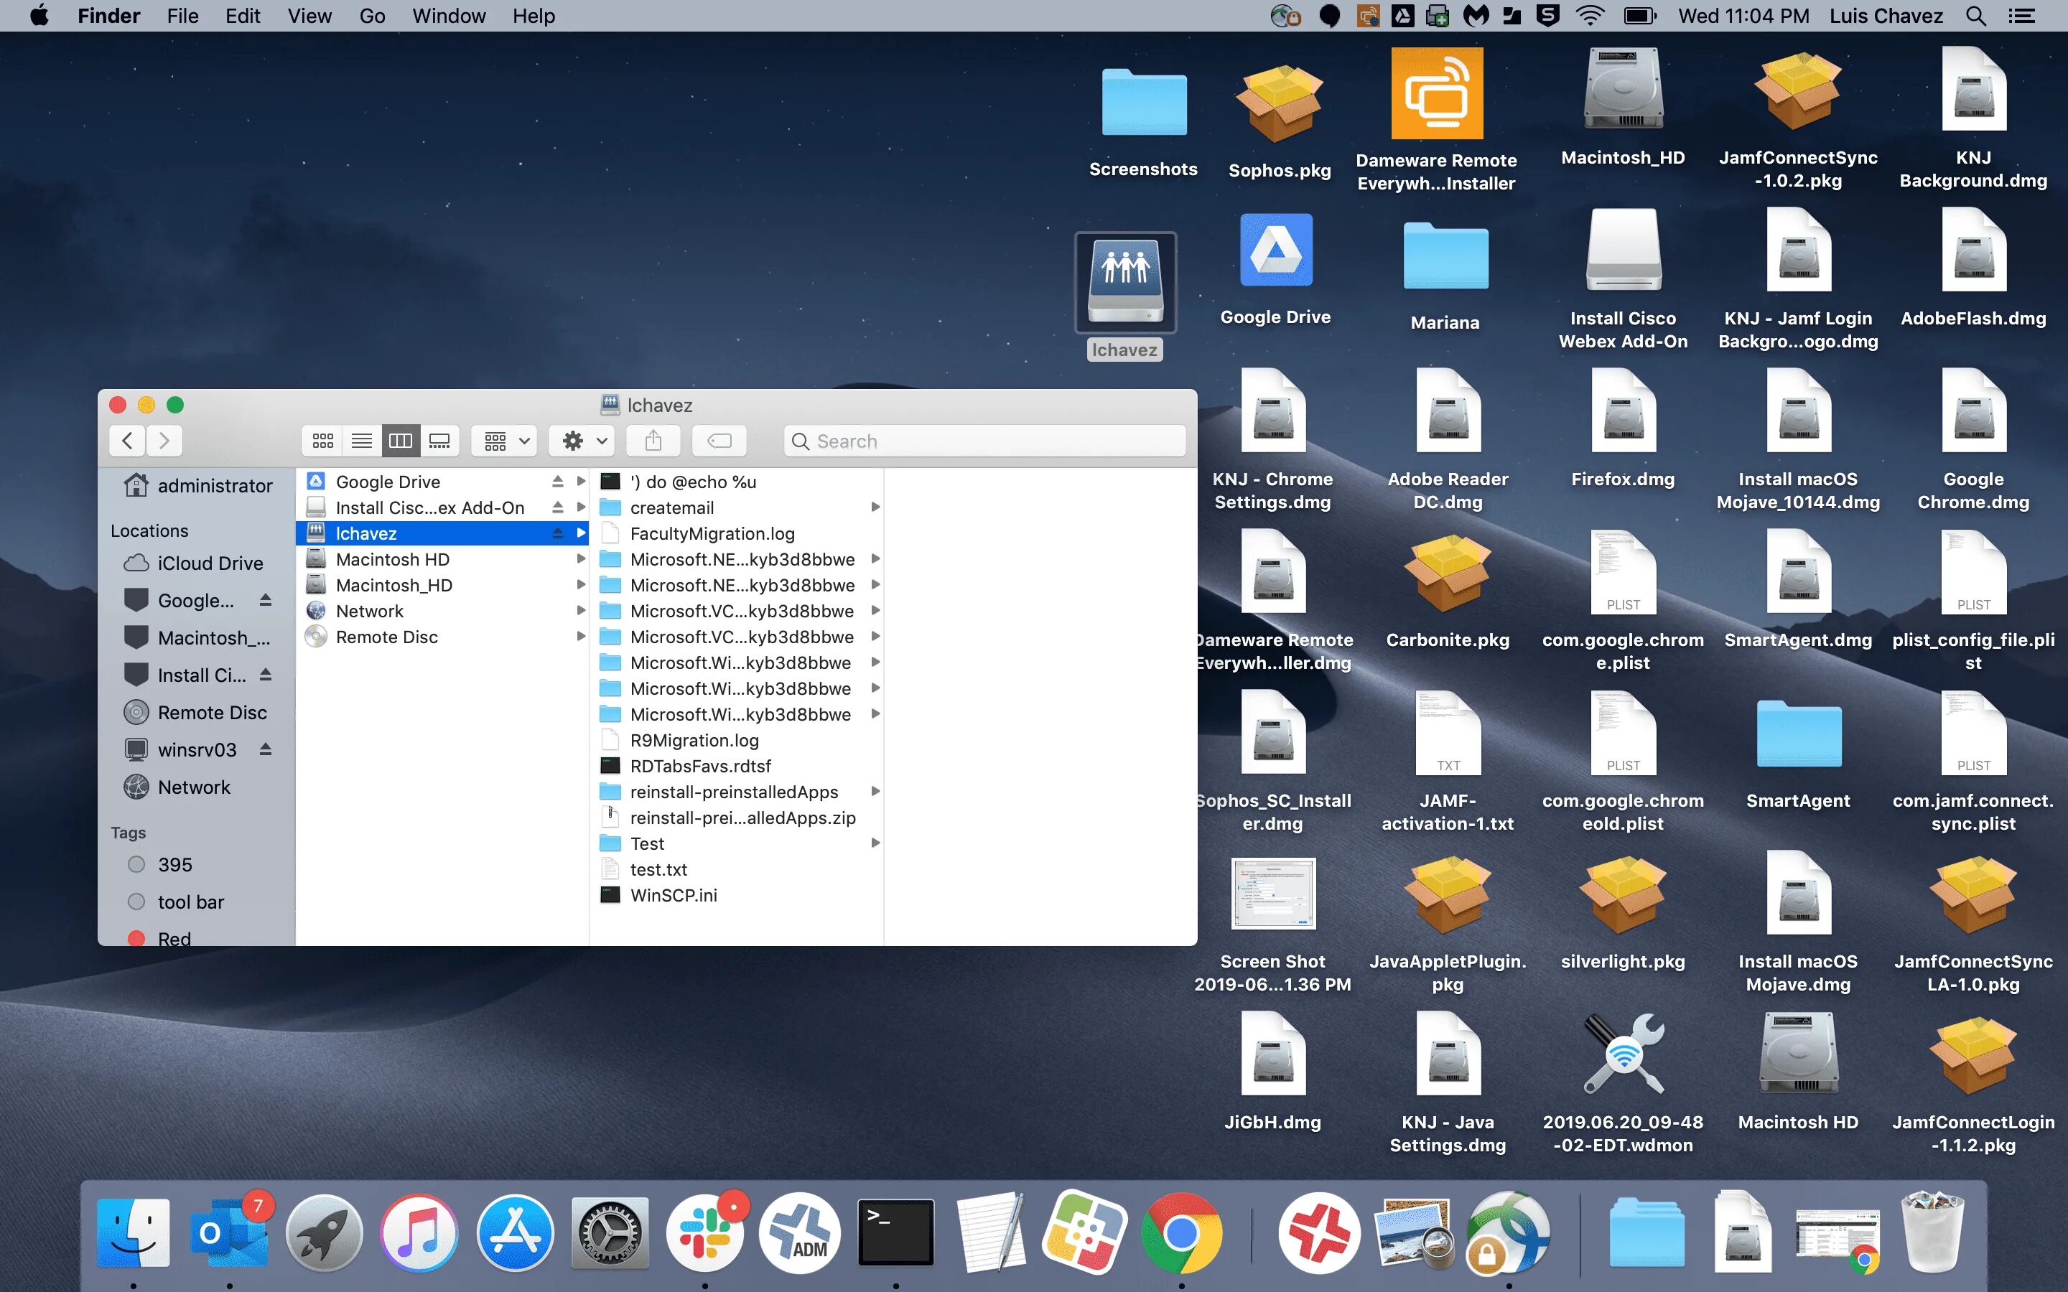Open the View menu

pyautogui.click(x=309, y=17)
